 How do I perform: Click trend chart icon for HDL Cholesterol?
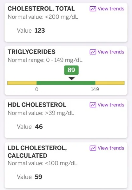point(93,105)
